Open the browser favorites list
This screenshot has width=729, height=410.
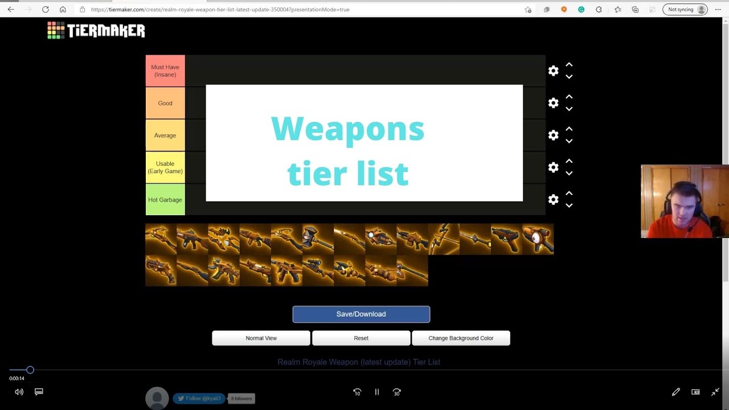click(618, 9)
